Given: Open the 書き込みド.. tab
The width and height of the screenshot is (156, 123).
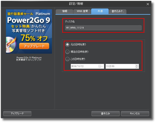Looking at the screenshot, I should [x=118, y=12].
